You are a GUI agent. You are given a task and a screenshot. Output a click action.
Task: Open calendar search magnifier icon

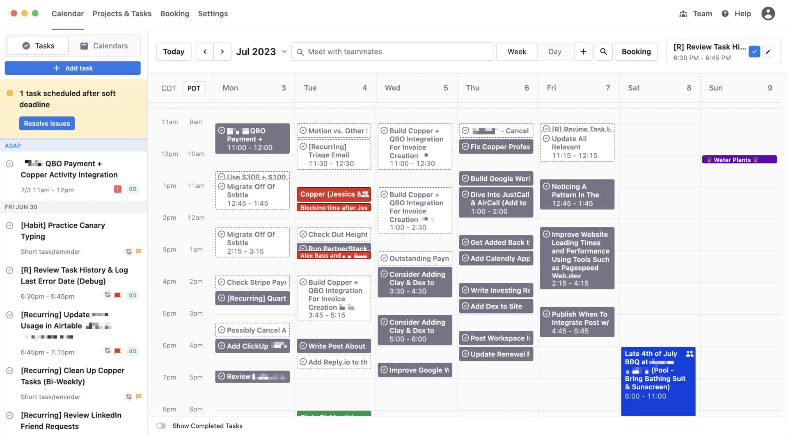[x=603, y=52]
